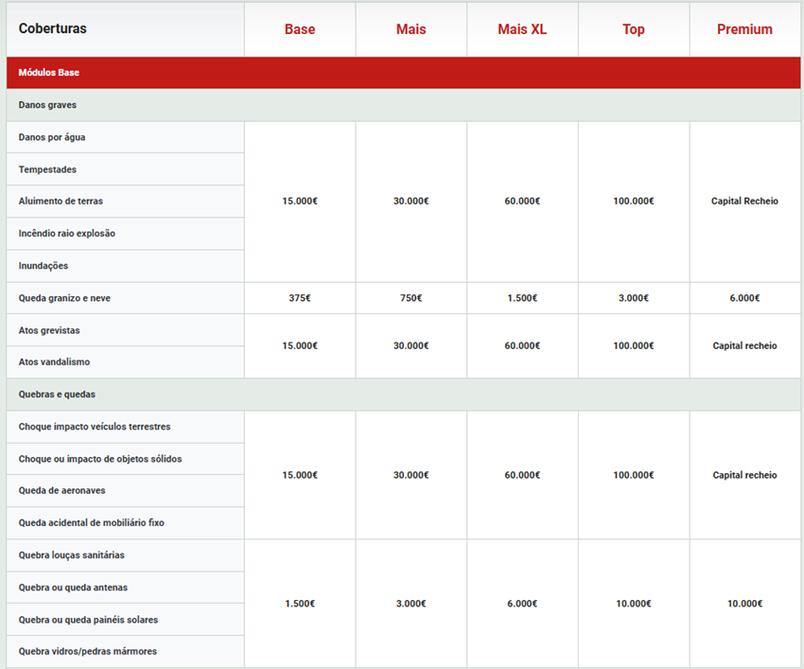
Task: Click the 750€ value cell
Action: point(411,298)
